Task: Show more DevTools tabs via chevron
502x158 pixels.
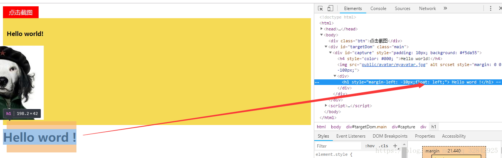Action: click(x=445, y=9)
